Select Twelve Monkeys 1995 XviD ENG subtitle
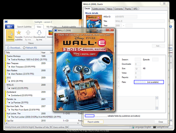176x133 pixels. tap(29, 59)
